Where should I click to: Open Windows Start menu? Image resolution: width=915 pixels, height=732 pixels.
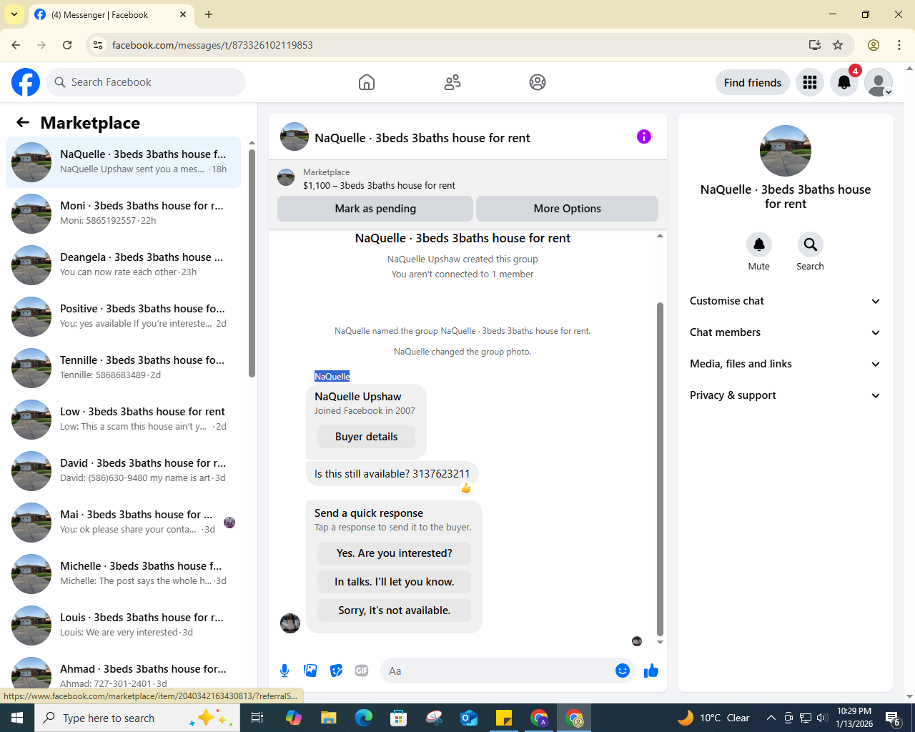(x=17, y=718)
